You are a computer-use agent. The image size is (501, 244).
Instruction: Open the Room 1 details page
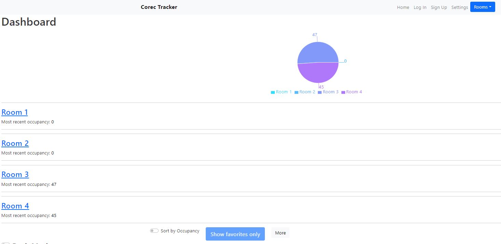tap(14, 112)
